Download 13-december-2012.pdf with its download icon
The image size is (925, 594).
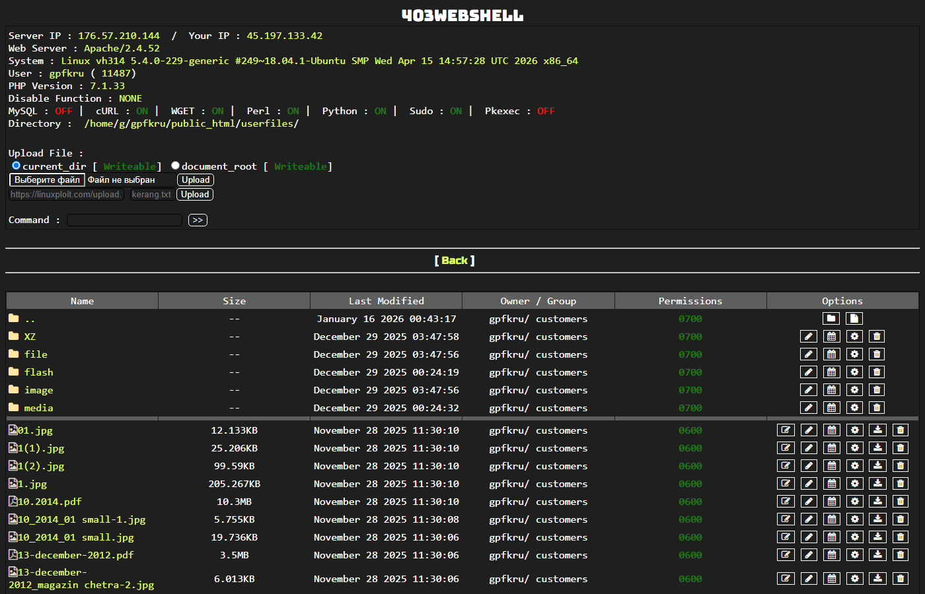877,555
